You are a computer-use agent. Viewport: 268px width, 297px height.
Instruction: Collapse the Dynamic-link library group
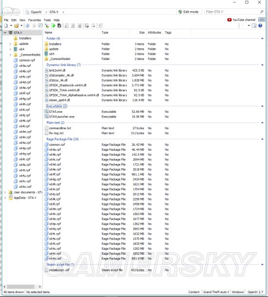point(262,65)
